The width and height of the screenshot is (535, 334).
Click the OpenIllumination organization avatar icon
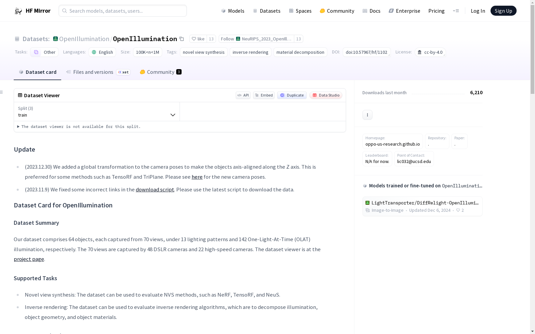click(x=56, y=39)
